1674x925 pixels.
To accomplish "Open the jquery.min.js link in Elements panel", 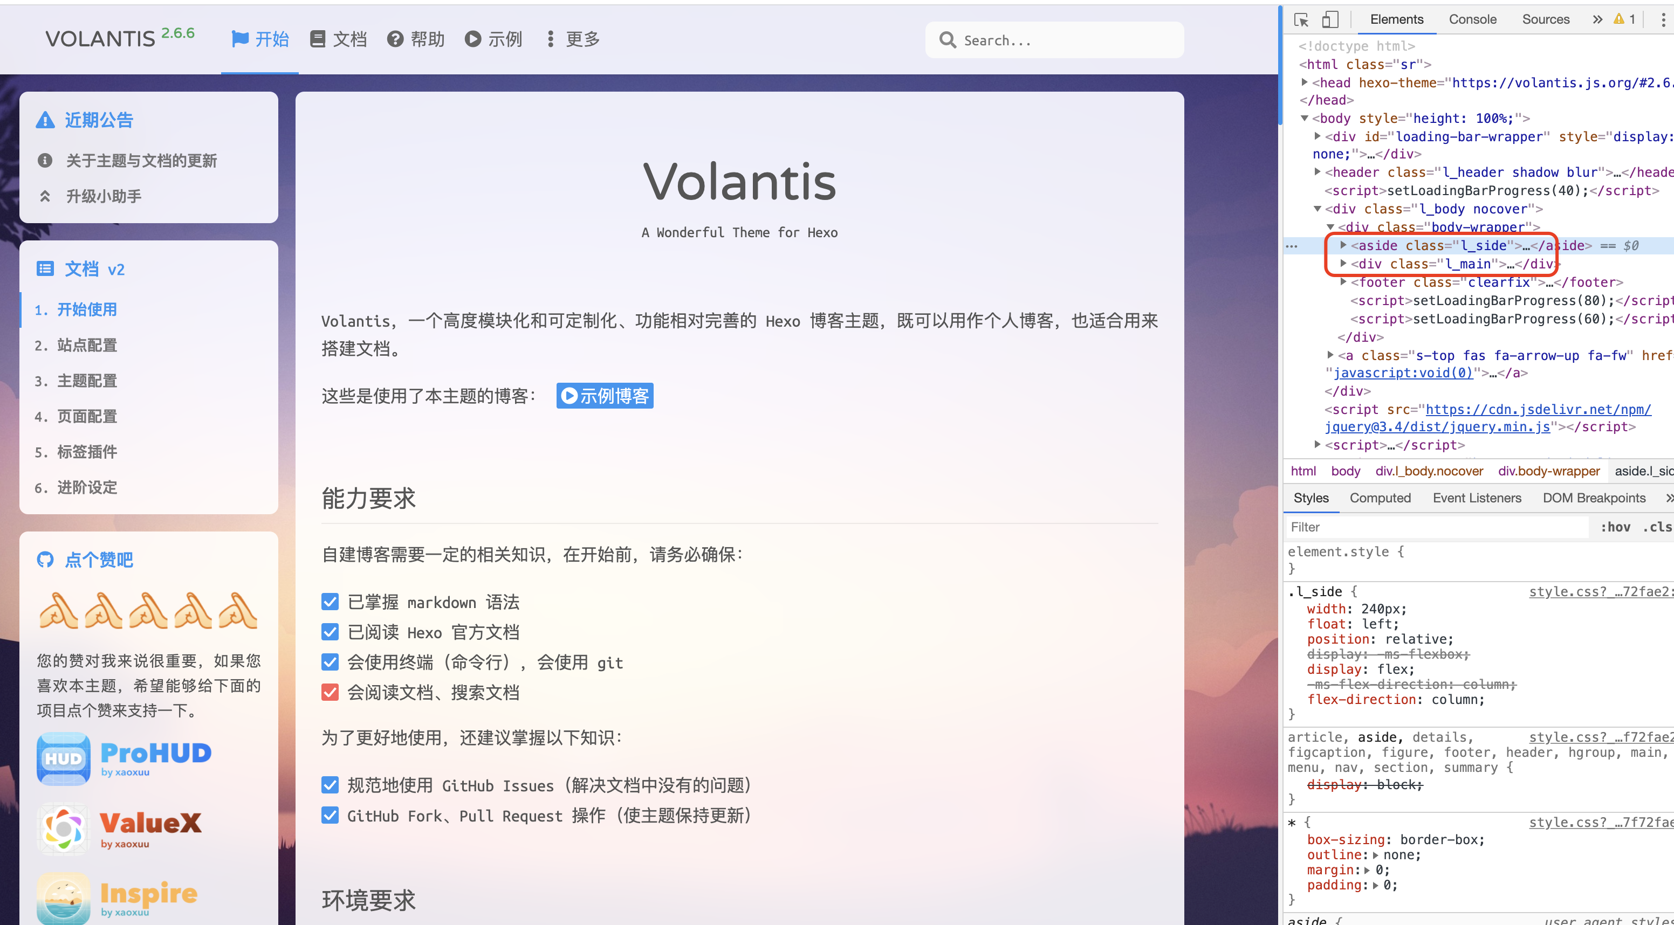I will (1436, 427).
